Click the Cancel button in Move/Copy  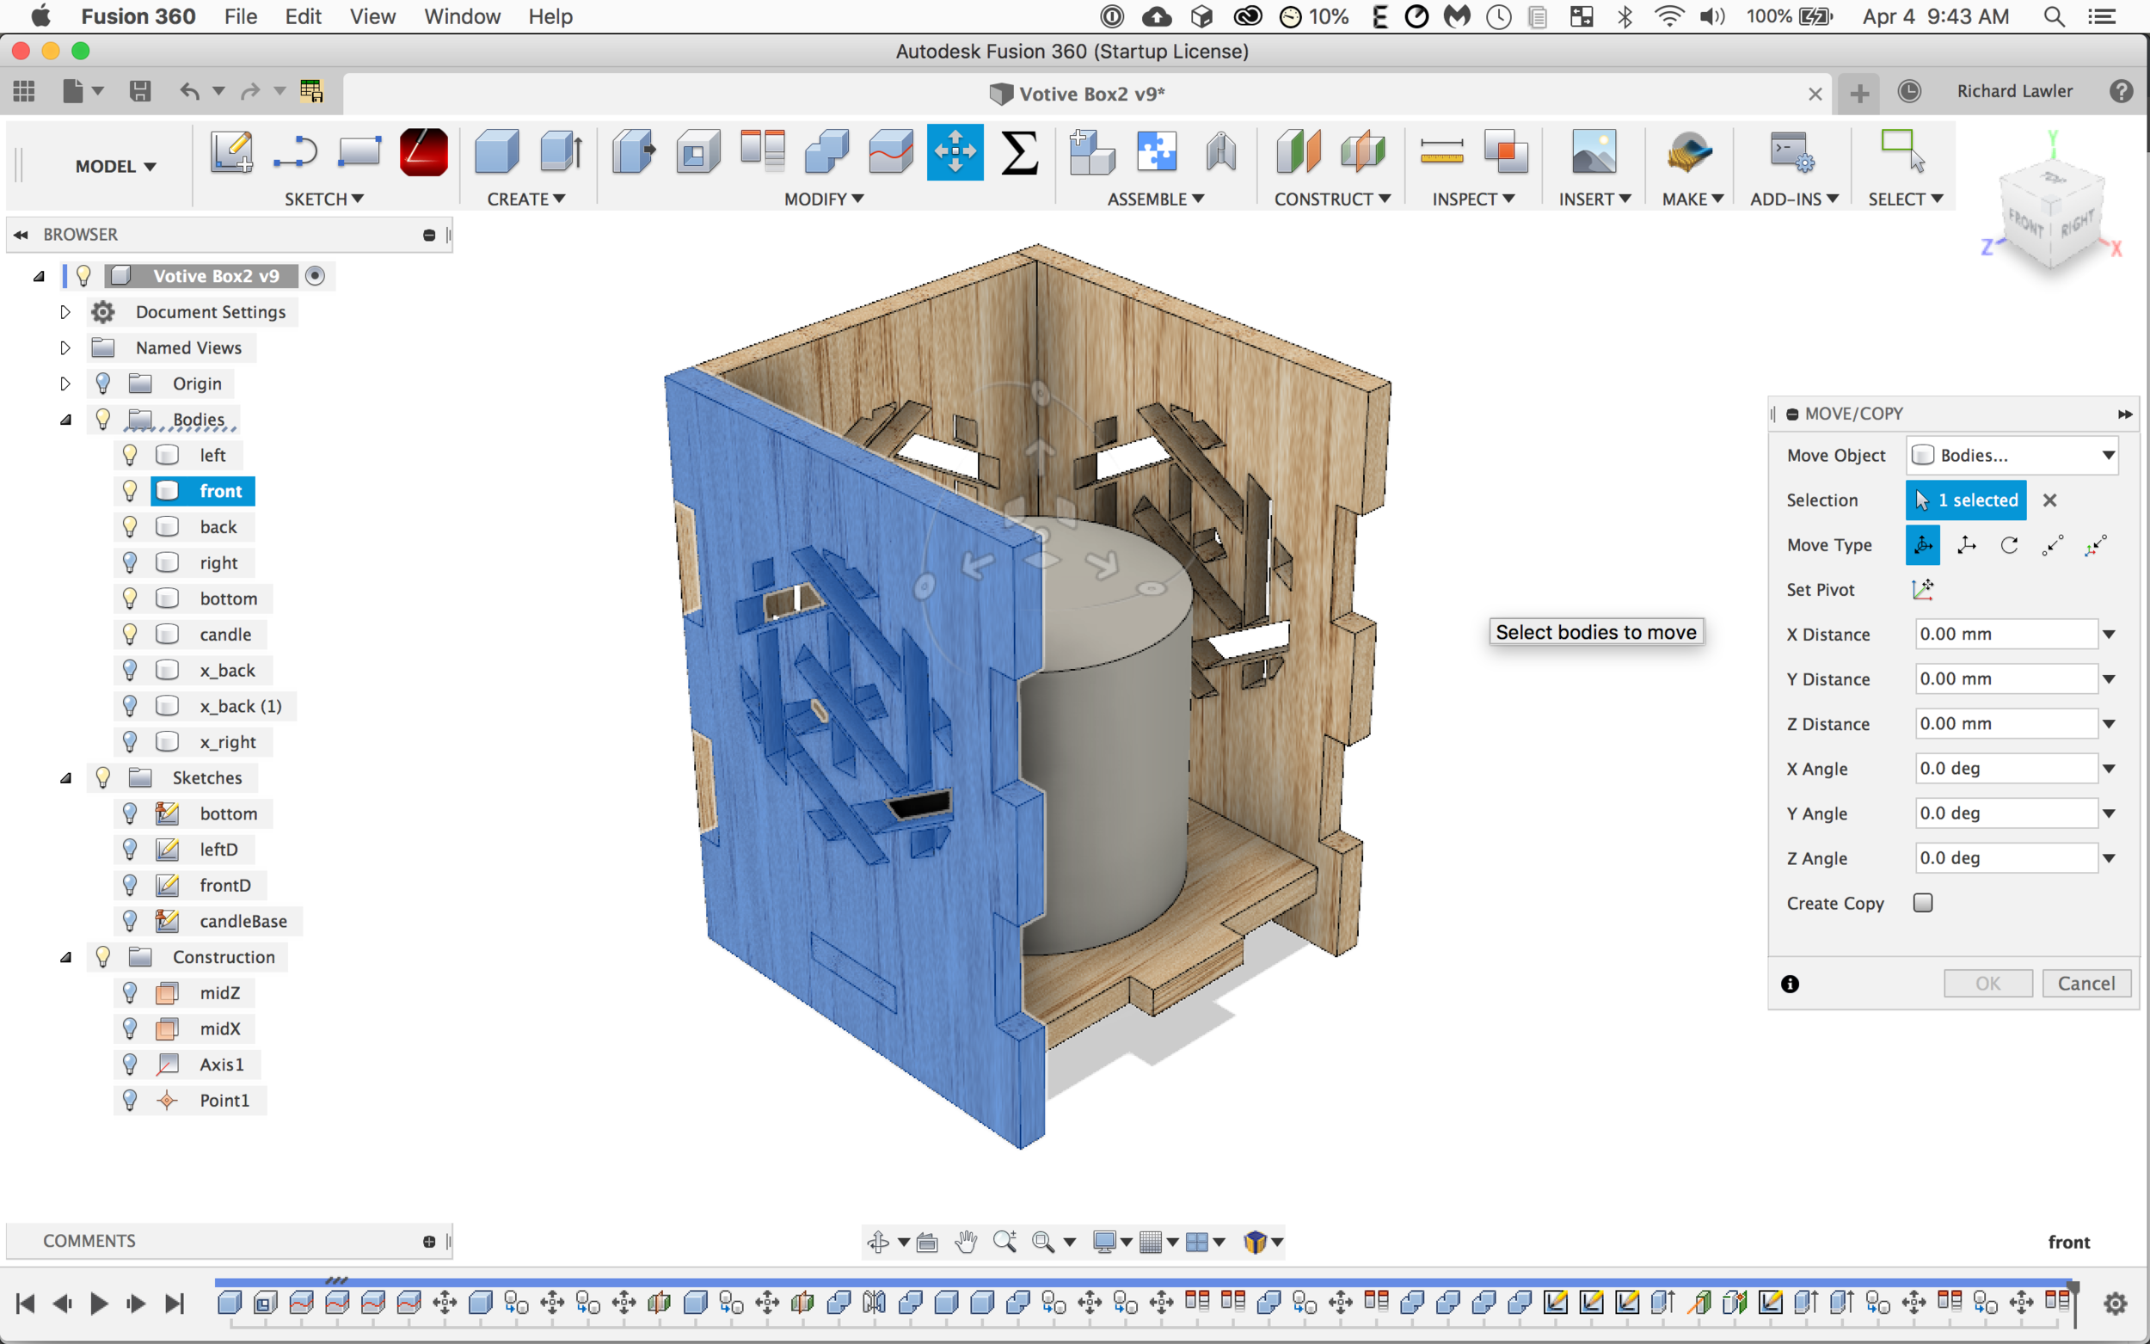(x=2086, y=983)
